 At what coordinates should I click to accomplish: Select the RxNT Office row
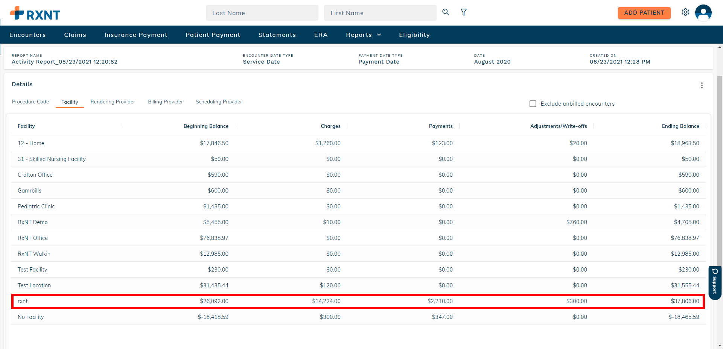point(358,238)
